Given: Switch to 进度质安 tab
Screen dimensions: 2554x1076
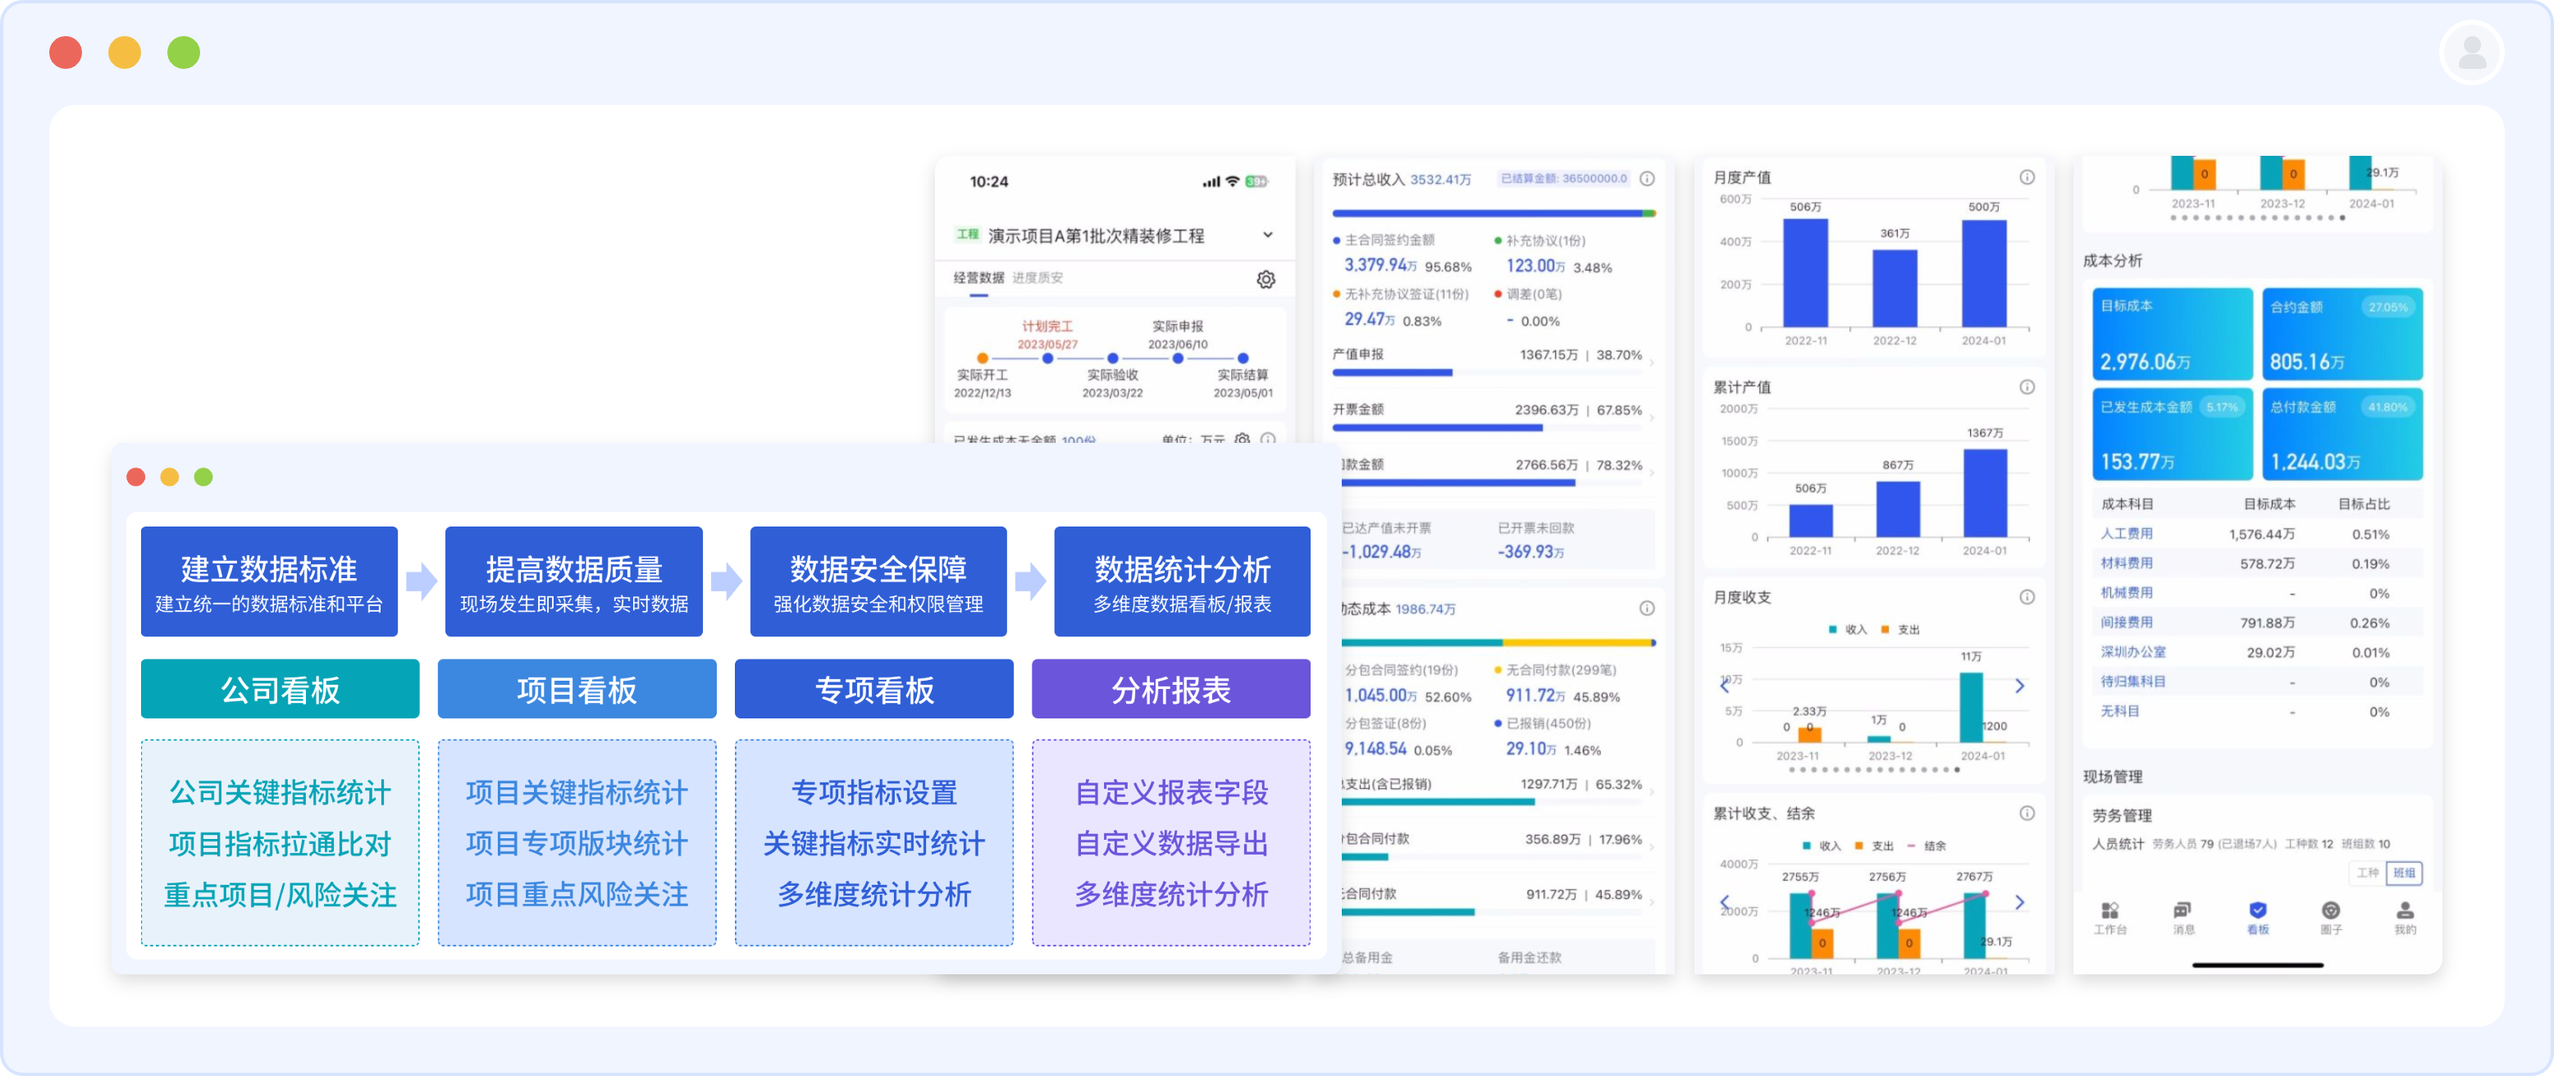Looking at the screenshot, I should [1037, 278].
